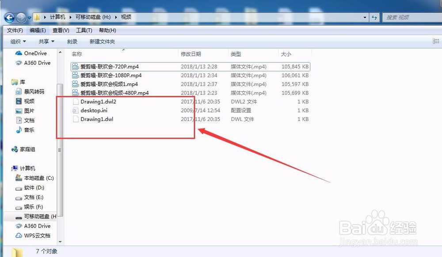Viewport: 442px width, 257px height.
Task: Click the DWL 文件 type cell
Action: (x=242, y=119)
